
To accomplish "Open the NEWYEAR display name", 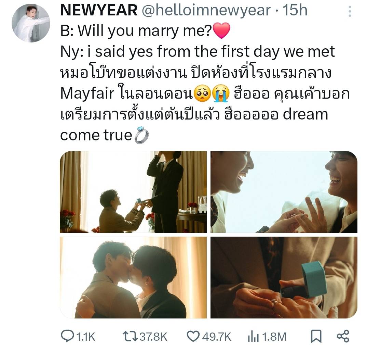I will pyautogui.click(x=99, y=10).
